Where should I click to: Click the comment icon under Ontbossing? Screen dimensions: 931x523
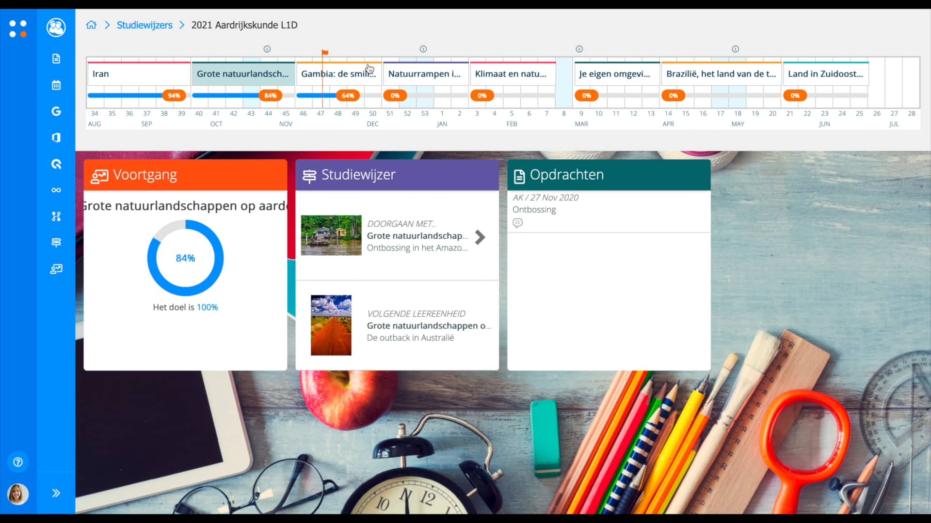point(517,223)
